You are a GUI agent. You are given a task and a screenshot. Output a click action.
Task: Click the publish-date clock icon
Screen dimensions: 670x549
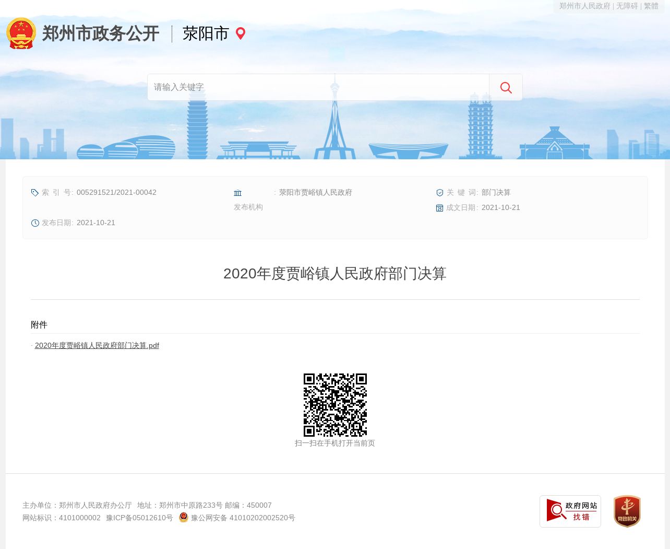click(x=35, y=223)
